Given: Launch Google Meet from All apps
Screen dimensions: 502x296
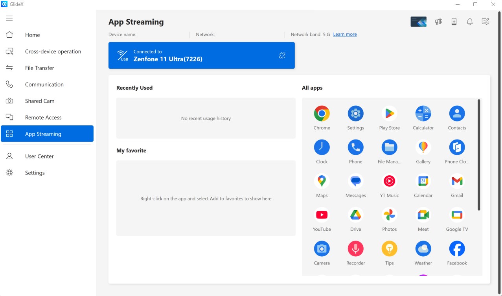Looking at the screenshot, I should click(x=423, y=215).
